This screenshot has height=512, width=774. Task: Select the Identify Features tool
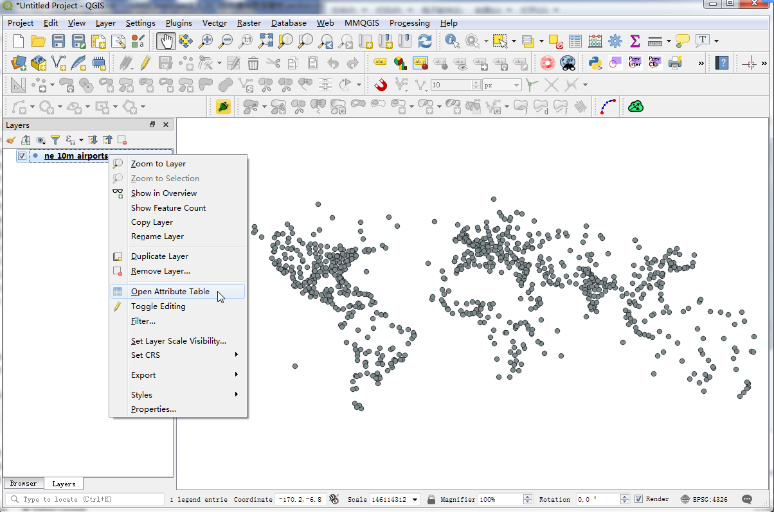(453, 41)
